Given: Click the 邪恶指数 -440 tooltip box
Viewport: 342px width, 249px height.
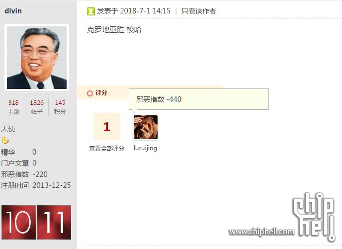Looking at the screenshot, I should pos(199,99).
